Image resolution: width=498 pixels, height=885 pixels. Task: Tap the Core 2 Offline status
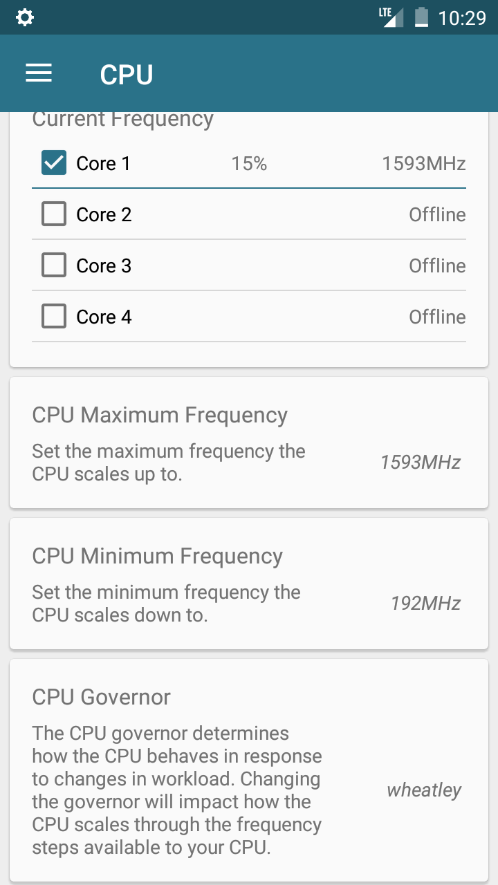(437, 215)
